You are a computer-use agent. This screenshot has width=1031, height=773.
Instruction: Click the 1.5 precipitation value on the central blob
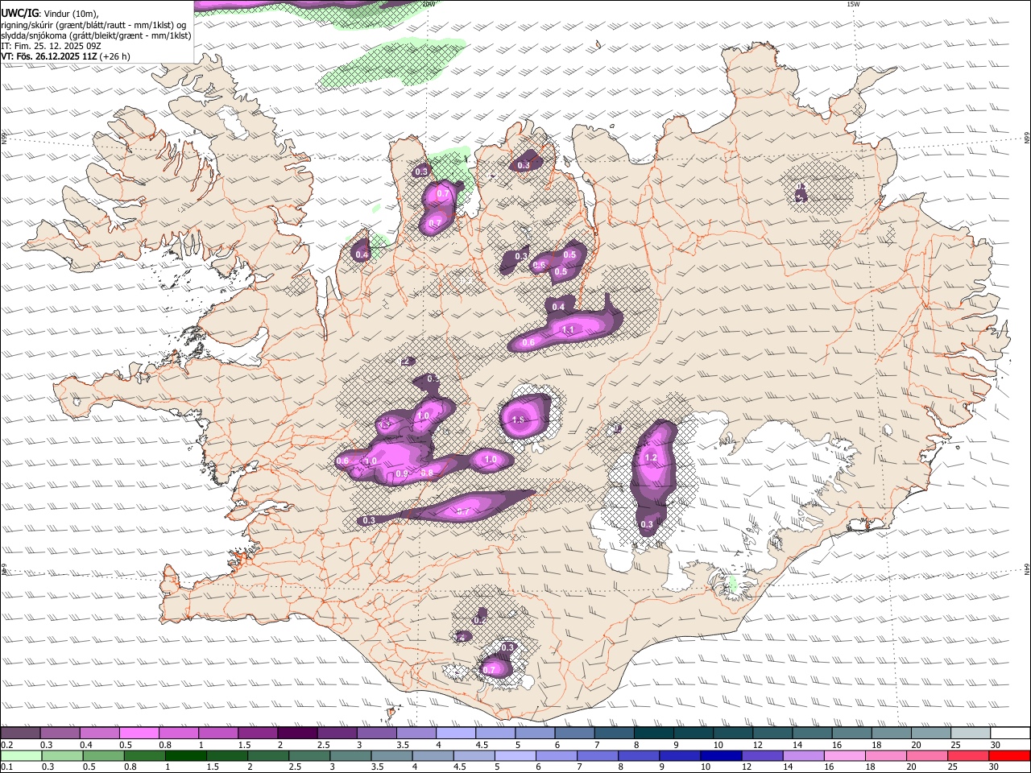(518, 420)
